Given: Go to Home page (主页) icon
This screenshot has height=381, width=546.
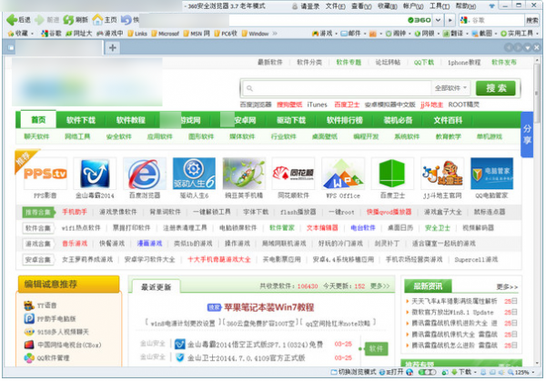Looking at the screenshot, I should click(97, 19).
